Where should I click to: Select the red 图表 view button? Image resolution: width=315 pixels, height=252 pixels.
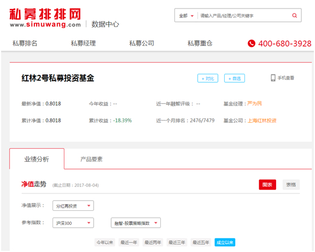[x=268, y=184]
